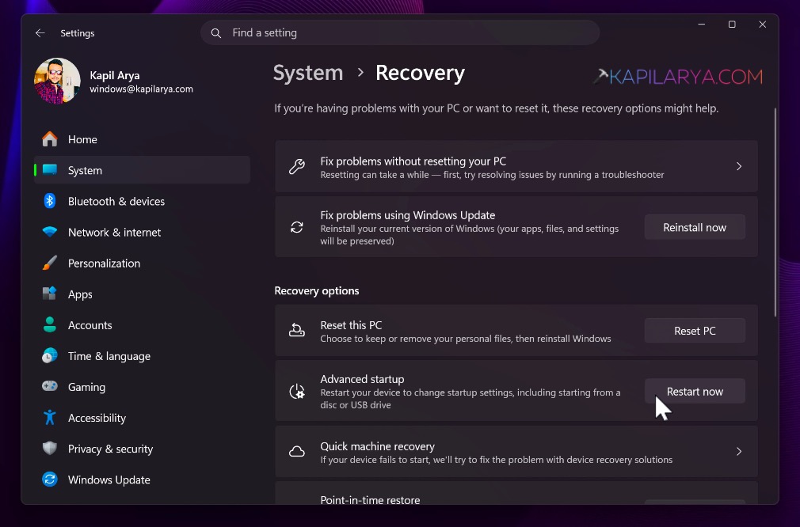
Task: Click the refresh icon beside Windows Update fix
Action: (297, 227)
